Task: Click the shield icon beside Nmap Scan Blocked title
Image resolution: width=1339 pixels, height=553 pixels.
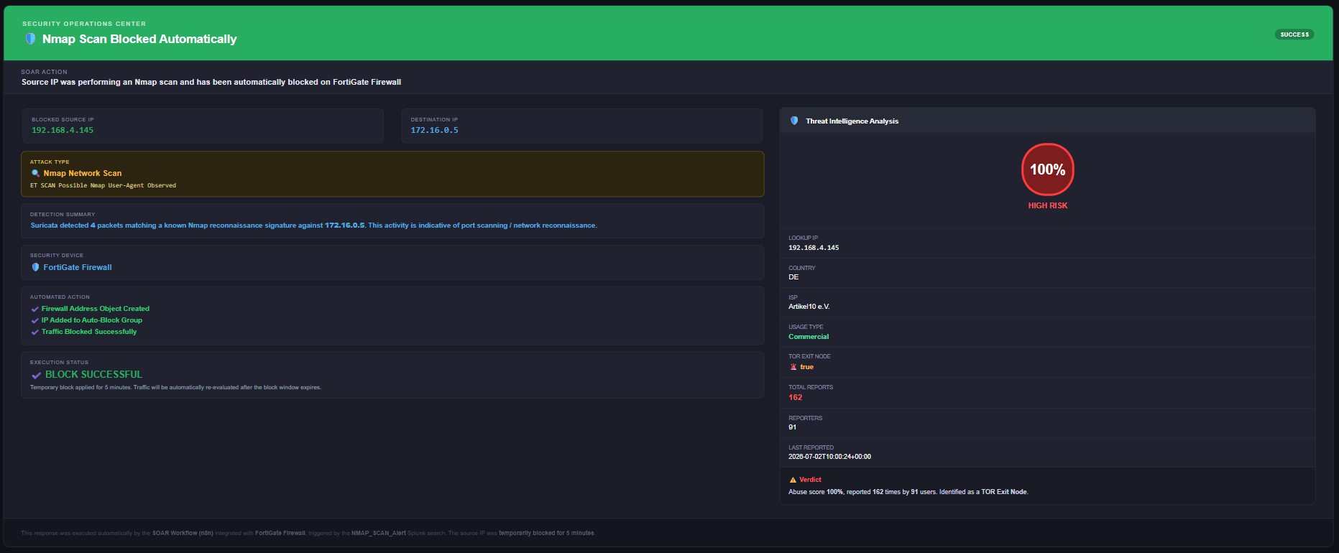Action: (x=30, y=39)
